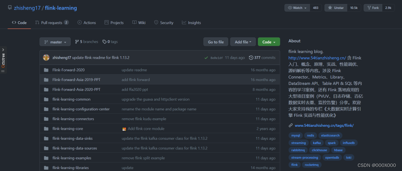View the 0 tags link

pos(110,42)
